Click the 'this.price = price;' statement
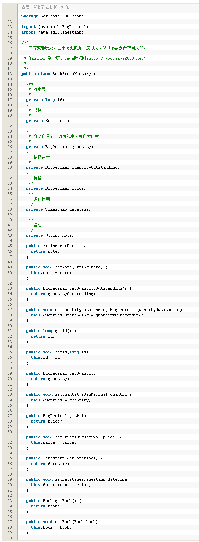Viewport: 199px width, 542px height. click(x=54, y=442)
